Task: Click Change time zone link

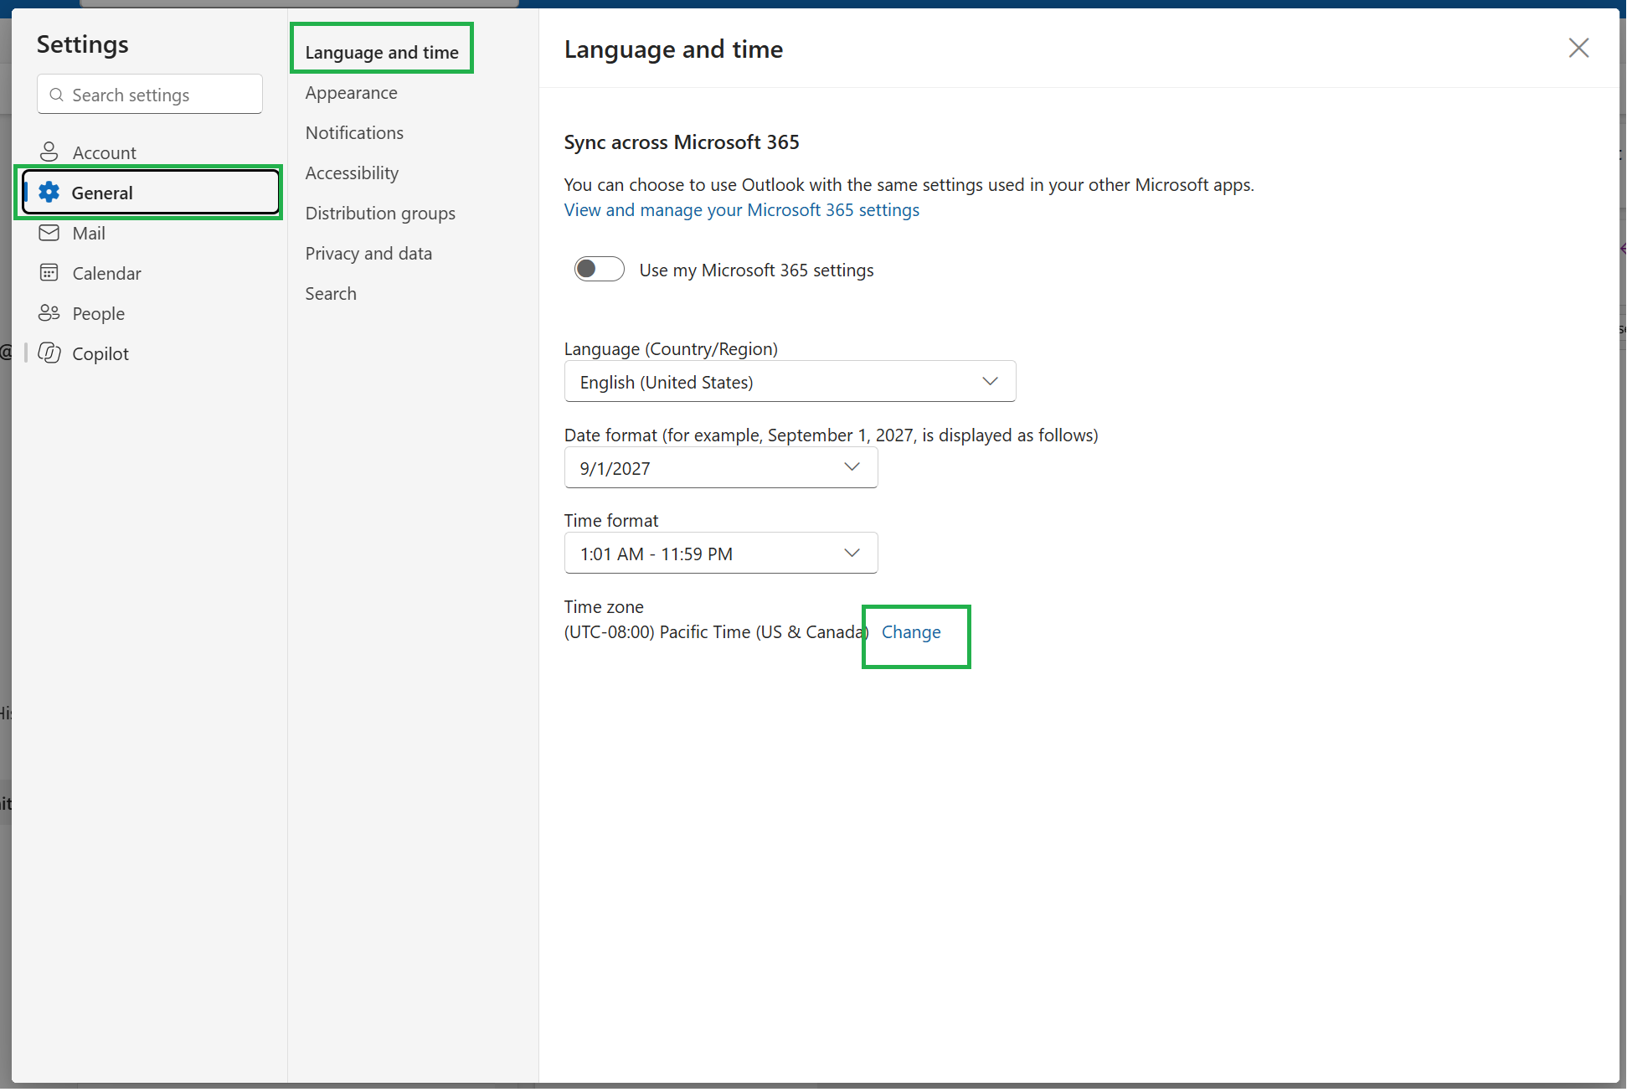Action: point(911,632)
